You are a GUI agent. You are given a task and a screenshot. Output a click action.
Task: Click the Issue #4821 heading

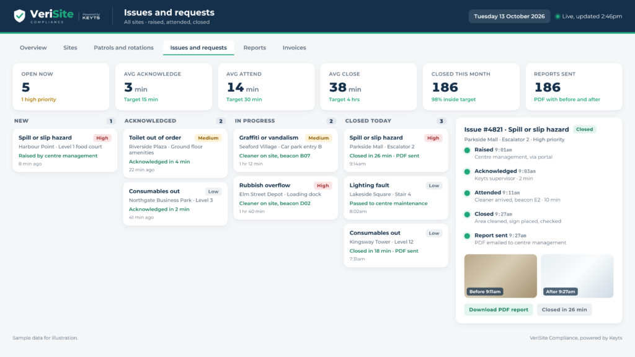tap(517, 130)
